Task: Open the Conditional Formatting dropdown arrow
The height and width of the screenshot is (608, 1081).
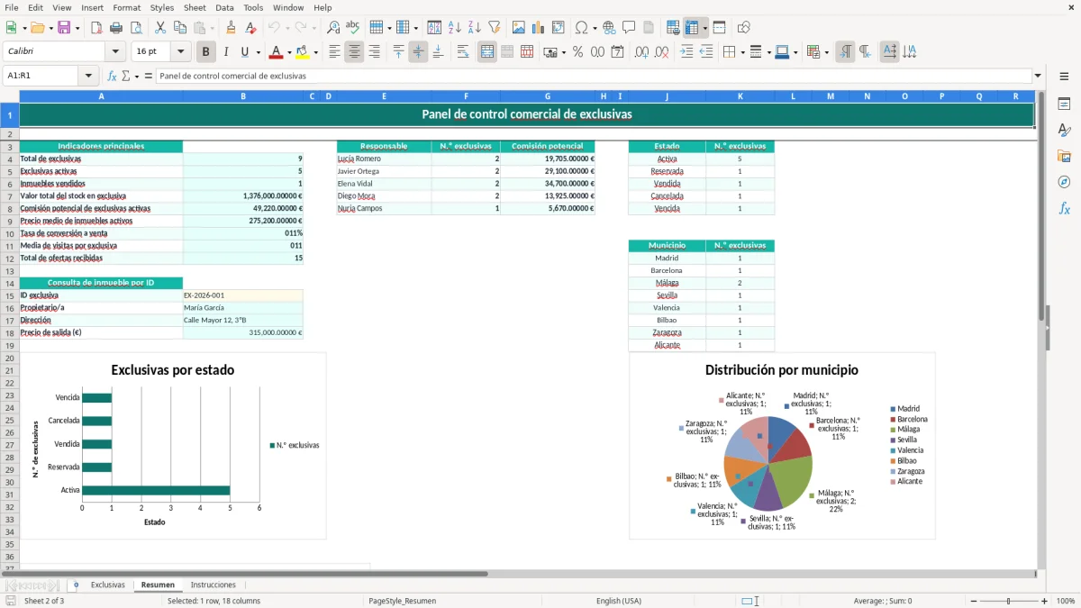Action: 827,52
